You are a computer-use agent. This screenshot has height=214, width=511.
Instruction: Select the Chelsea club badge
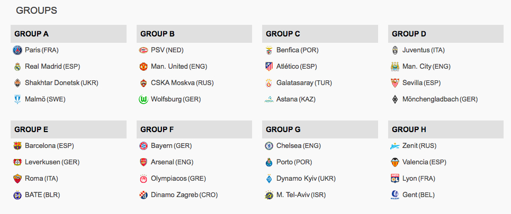tap(269, 146)
